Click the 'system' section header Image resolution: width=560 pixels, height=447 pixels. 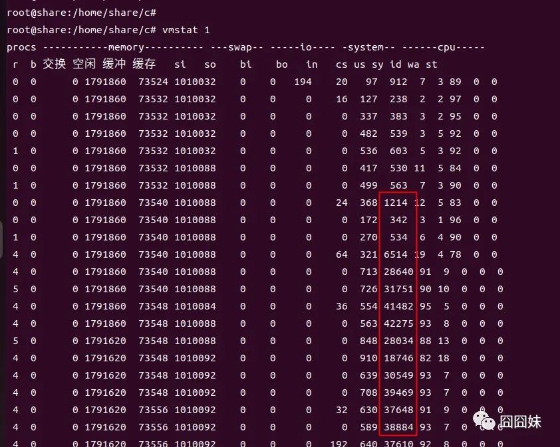tap(366, 47)
